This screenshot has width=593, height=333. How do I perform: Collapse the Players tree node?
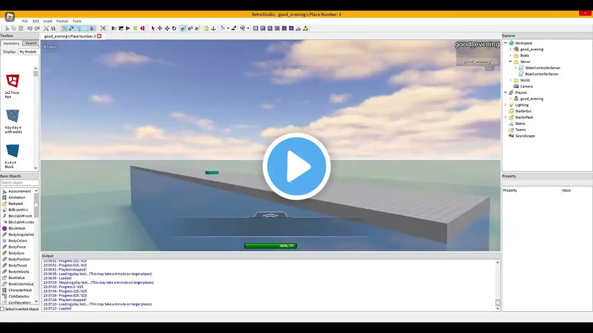[x=505, y=92]
